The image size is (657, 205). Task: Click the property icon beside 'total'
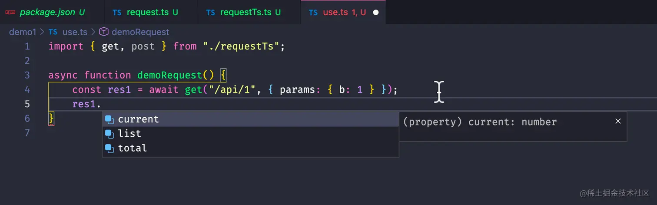pyautogui.click(x=109, y=148)
